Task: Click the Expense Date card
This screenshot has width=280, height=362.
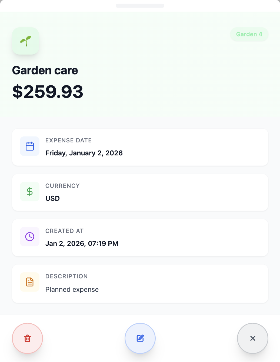Action: 140,147
